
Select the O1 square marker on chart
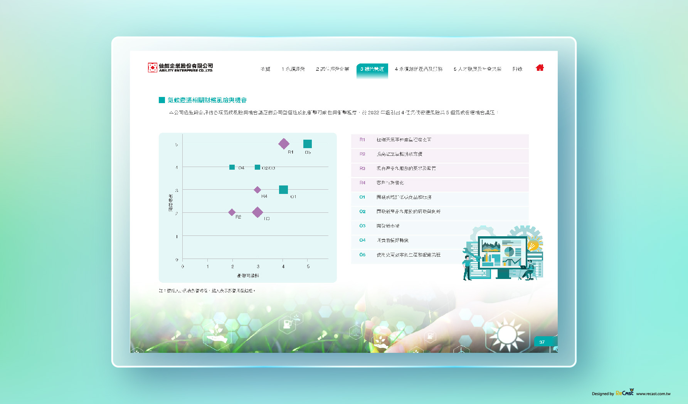(x=283, y=190)
